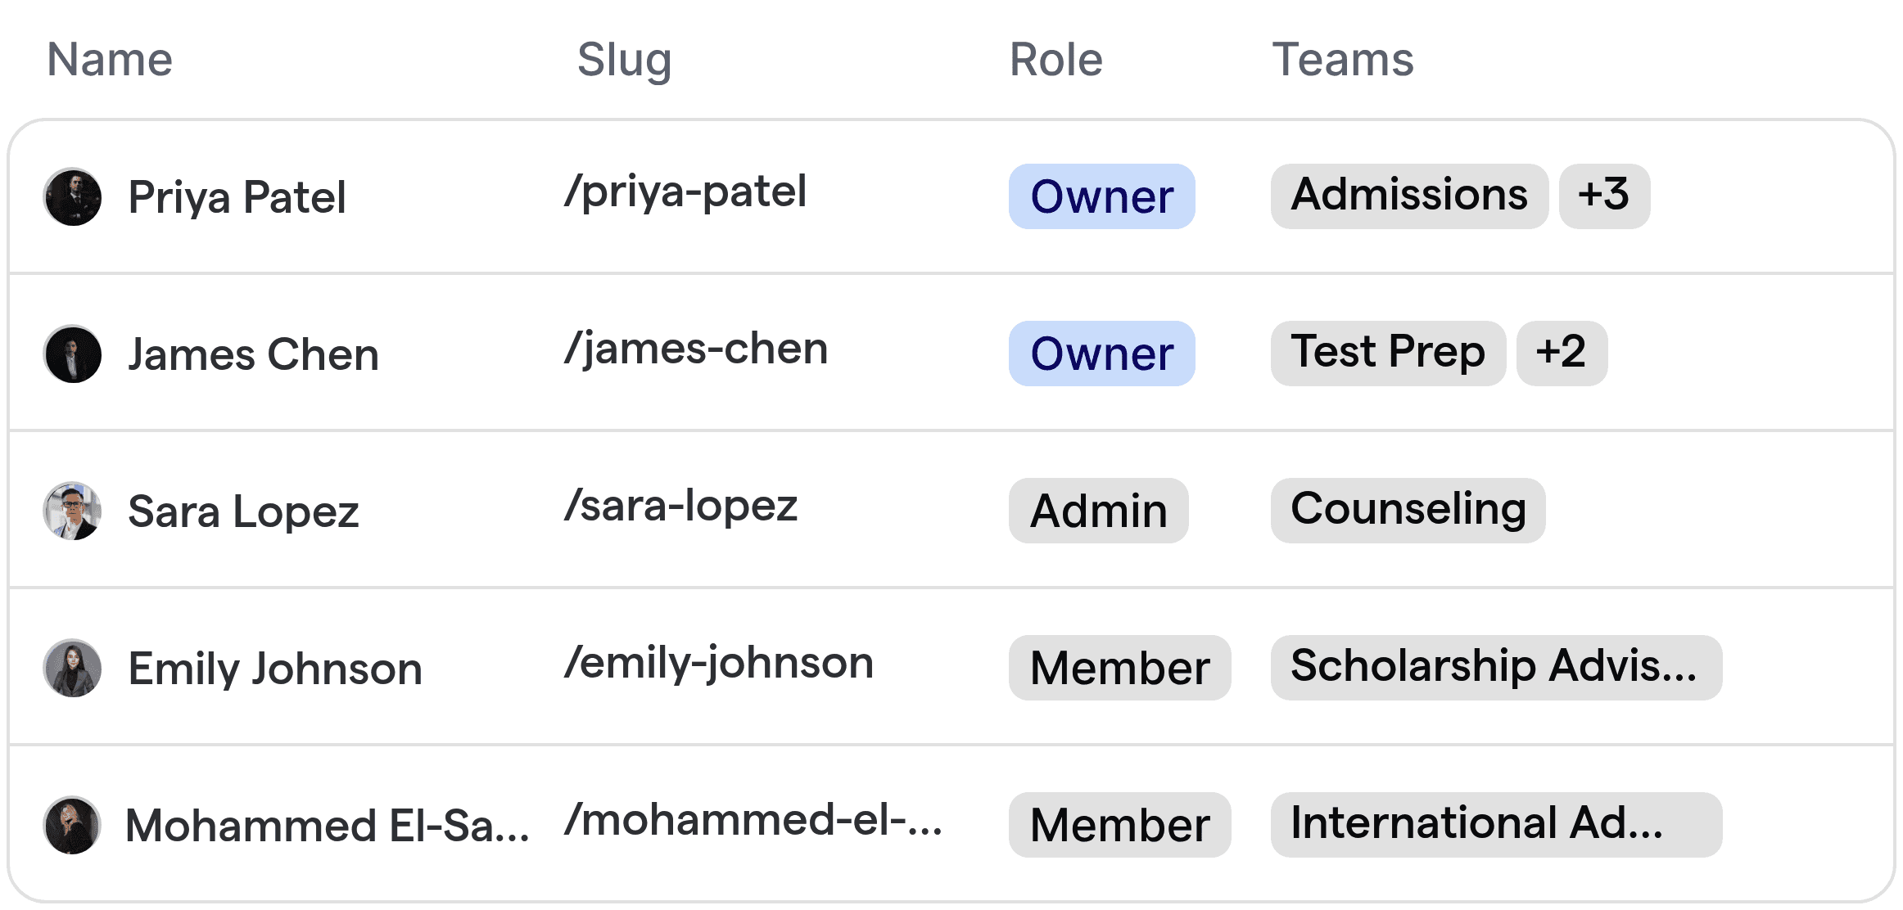Viewport: 1903px width, 910px height.
Task: Click James Chen's profile avatar
Action: coord(72,354)
